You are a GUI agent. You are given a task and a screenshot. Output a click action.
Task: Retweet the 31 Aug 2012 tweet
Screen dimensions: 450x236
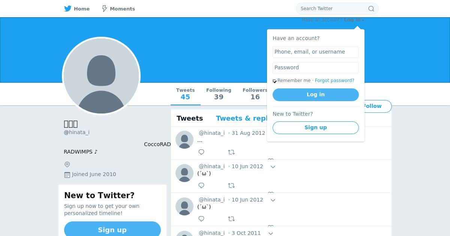231,152
